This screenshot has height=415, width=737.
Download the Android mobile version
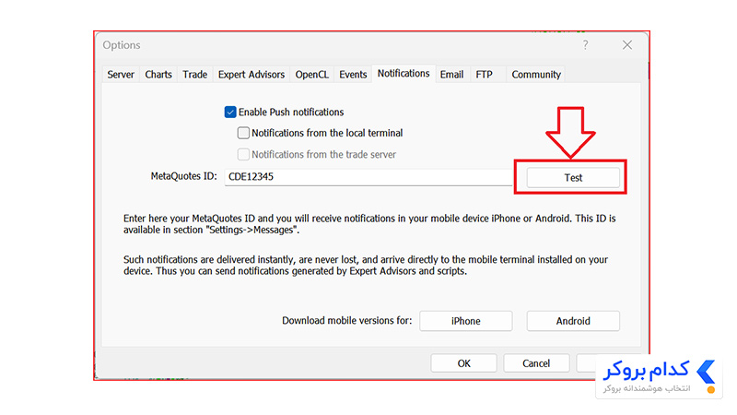(x=573, y=321)
